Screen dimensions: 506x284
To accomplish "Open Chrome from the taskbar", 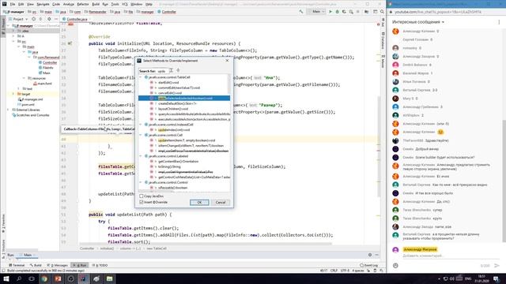I will [x=44, y=278].
